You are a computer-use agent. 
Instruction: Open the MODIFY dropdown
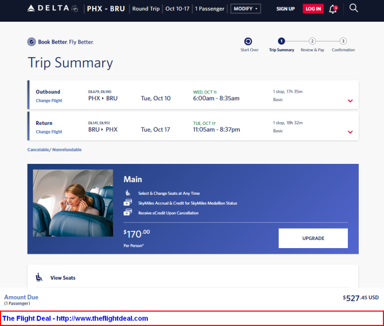point(245,9)
